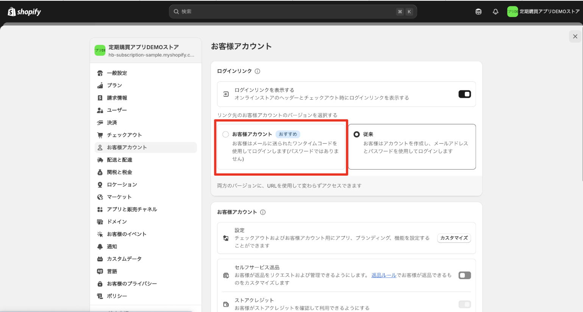Enable the セルフサービス返品 toggle
The height and width of the screenshot is (312, 583).
tap(465, 275)
